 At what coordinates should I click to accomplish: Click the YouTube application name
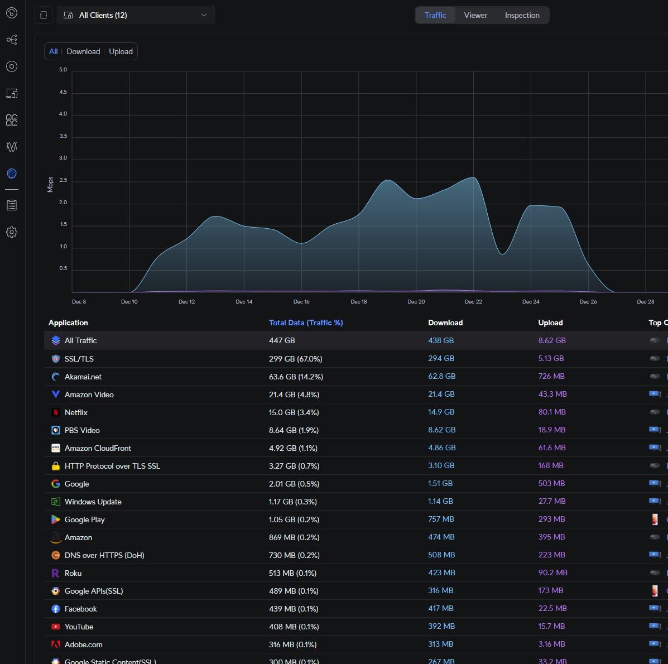(79, 627)
